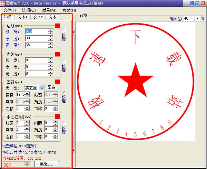Click the 图符 button next to 类型
Screen dimensions: 207x169
pyautogui.click(x=52, y=88)
